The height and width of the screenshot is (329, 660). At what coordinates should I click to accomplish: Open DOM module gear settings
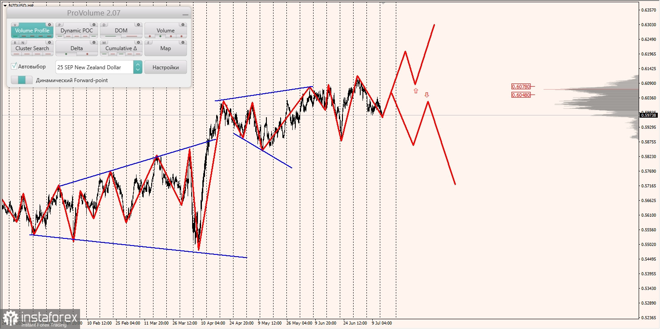pos(138,24)
